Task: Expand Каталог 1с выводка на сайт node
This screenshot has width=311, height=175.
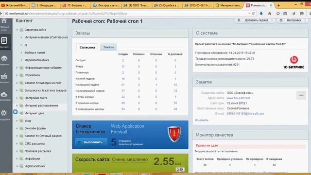Action: pos(17,83)
